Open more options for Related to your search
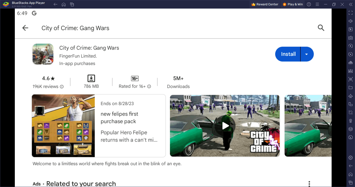The height and width of the screenshot is (187, 355). tap(309, 184)
